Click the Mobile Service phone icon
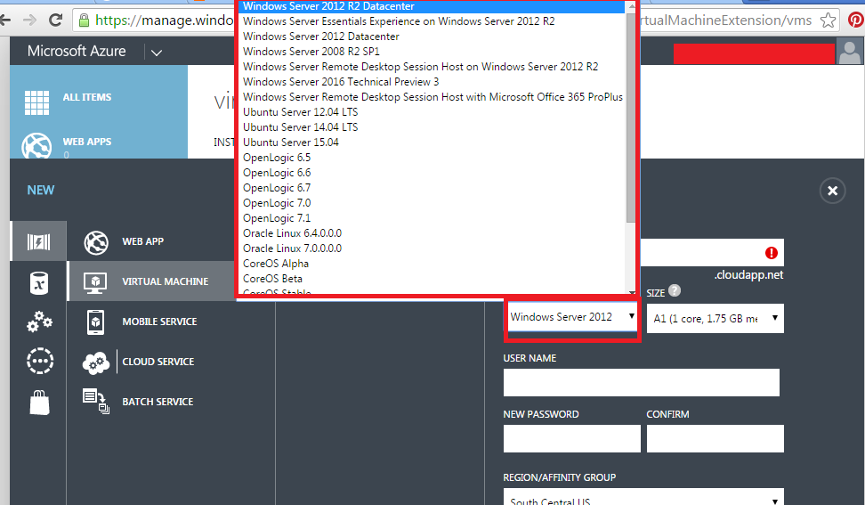 95,322
